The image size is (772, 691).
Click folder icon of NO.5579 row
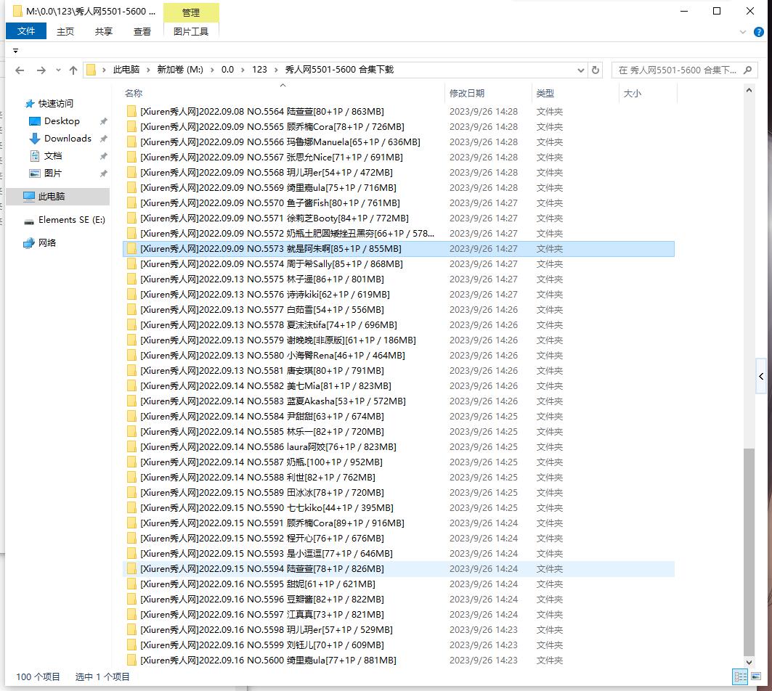tap(131, 340)
